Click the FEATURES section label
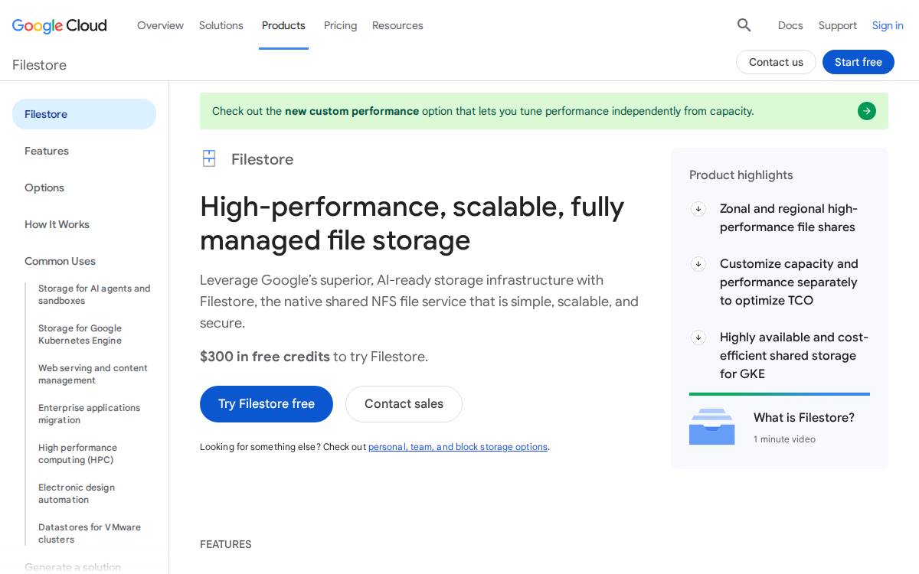 click(226, 544)
